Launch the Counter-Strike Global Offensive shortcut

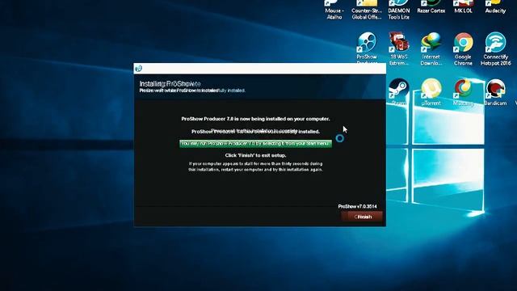(367, 9)
